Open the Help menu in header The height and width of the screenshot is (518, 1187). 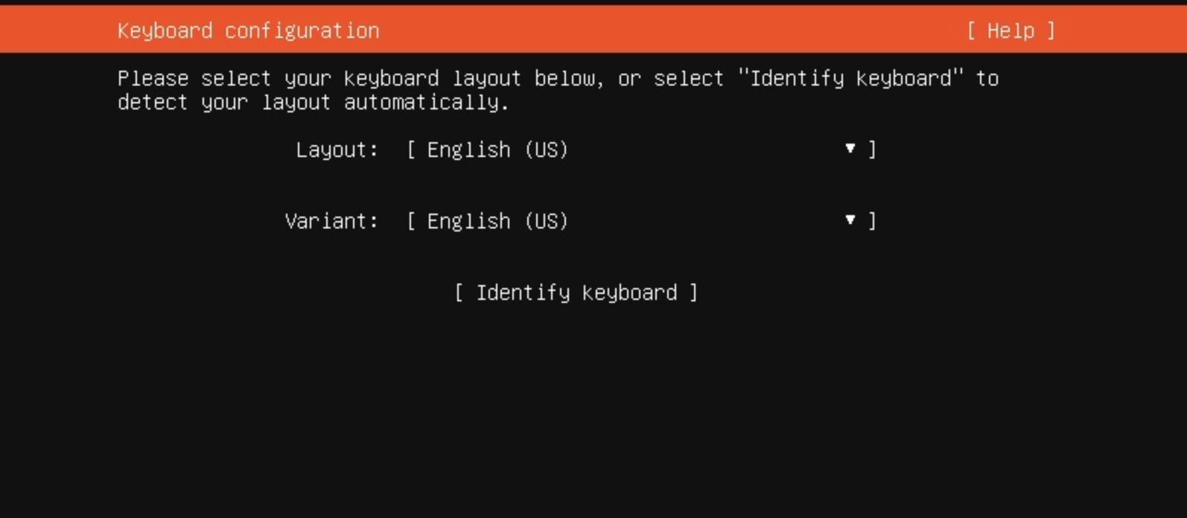1011,31
